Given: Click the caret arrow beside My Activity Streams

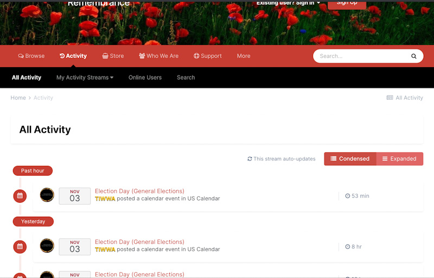Looking at the screenshot, I should [x=112, y=77].
